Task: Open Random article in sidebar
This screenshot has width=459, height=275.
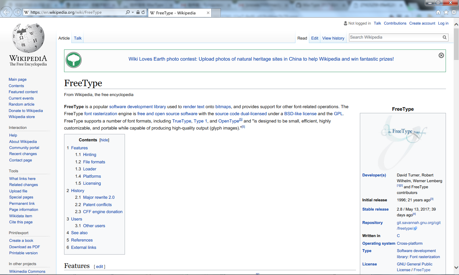Action: (x=21, y=104)
